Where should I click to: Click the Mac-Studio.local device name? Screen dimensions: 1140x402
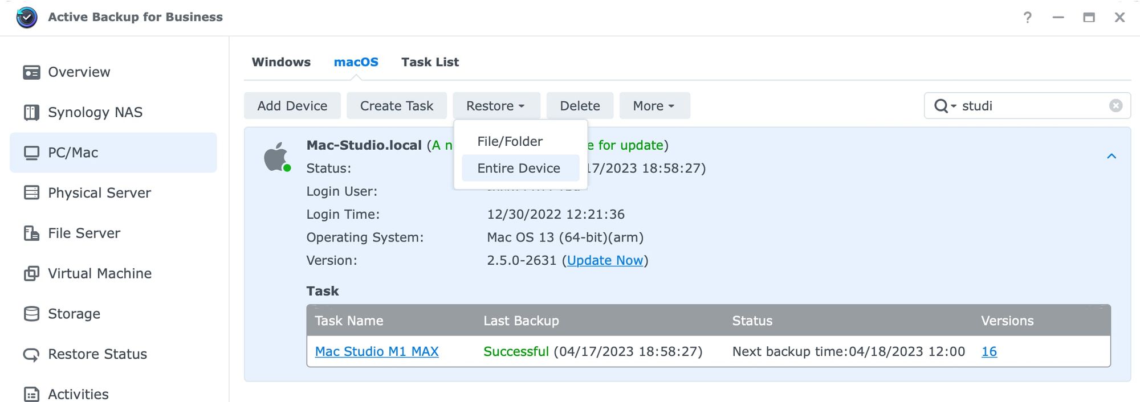[364, 145]
